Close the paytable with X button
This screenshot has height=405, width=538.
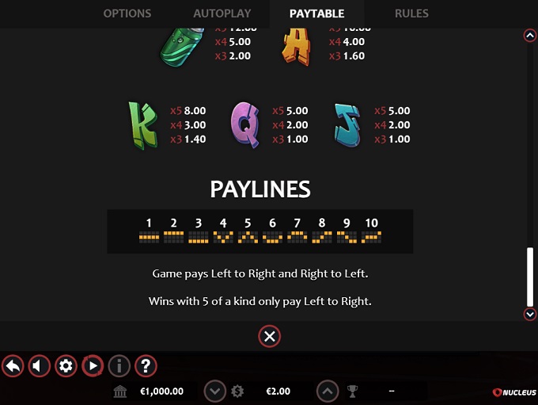pyautogui.click(x=269, y=336)
